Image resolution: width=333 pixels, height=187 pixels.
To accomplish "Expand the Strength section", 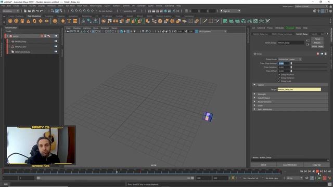I will pos(254,94).
